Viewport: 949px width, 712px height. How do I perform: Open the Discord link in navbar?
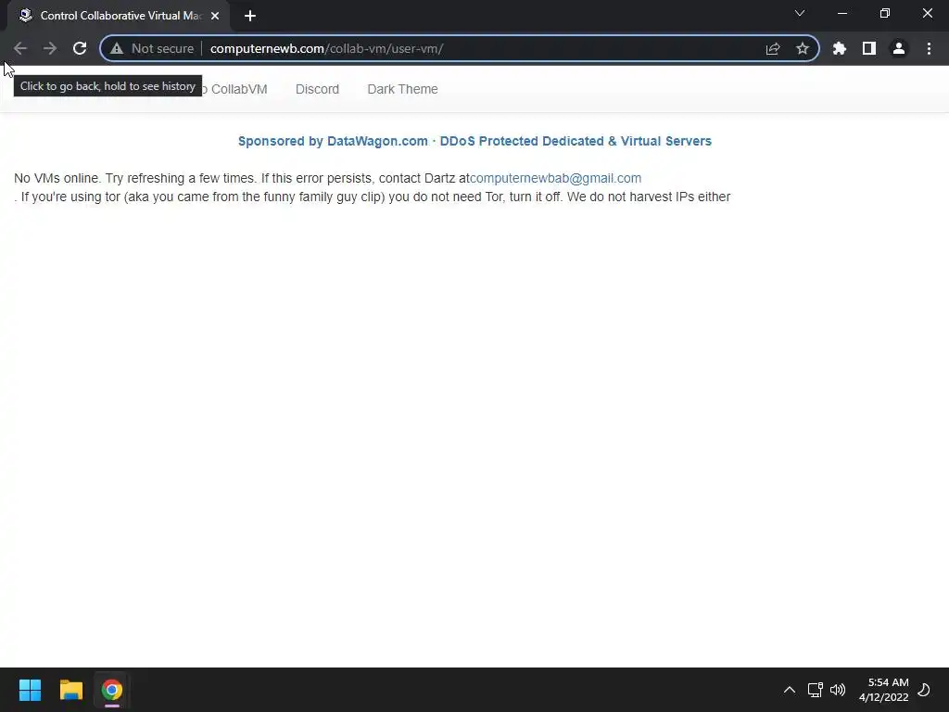(x=317, y=89)
